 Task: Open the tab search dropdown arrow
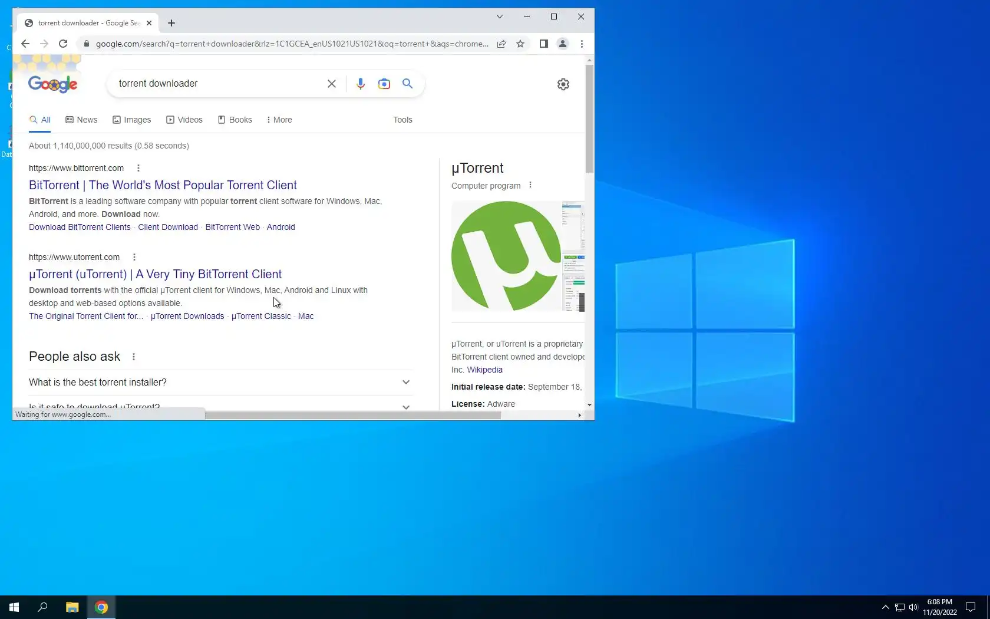point(500,17)
